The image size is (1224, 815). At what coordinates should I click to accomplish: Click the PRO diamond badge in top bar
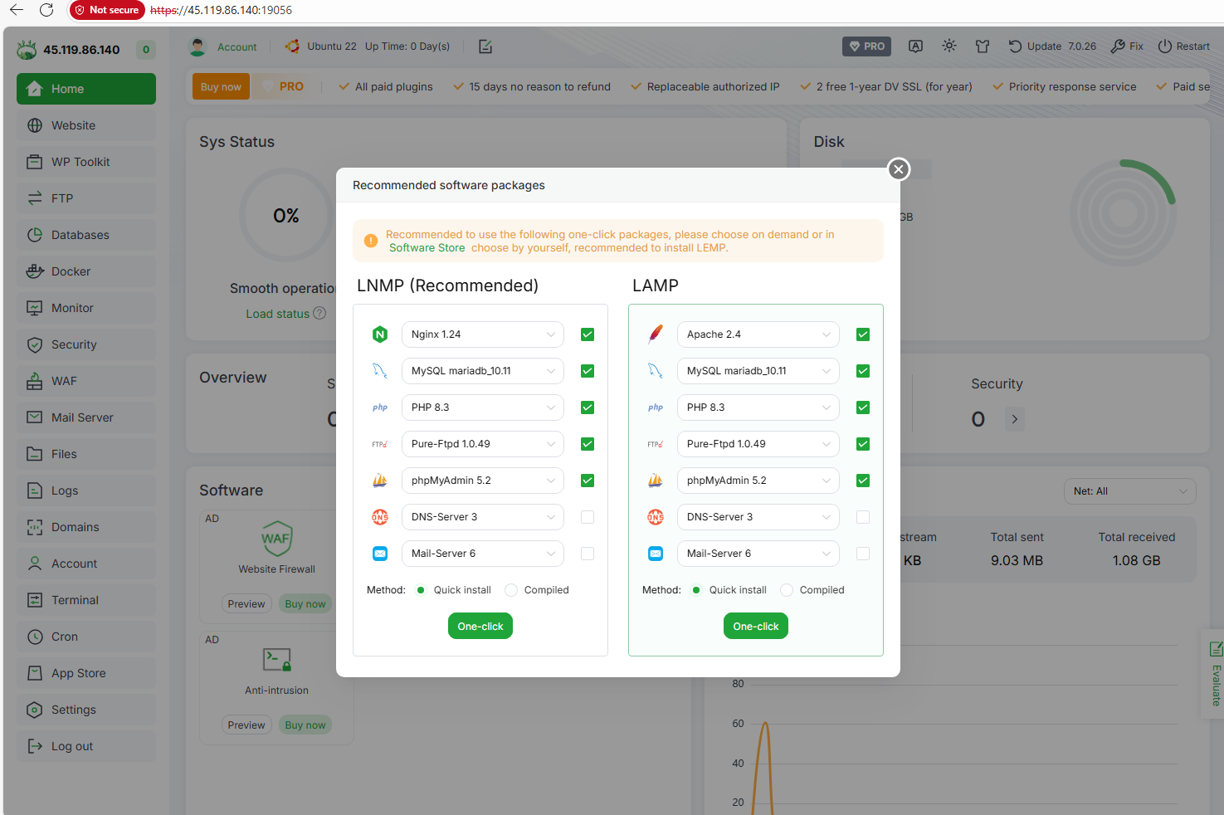pyautogui.click(x=866, y=46)
